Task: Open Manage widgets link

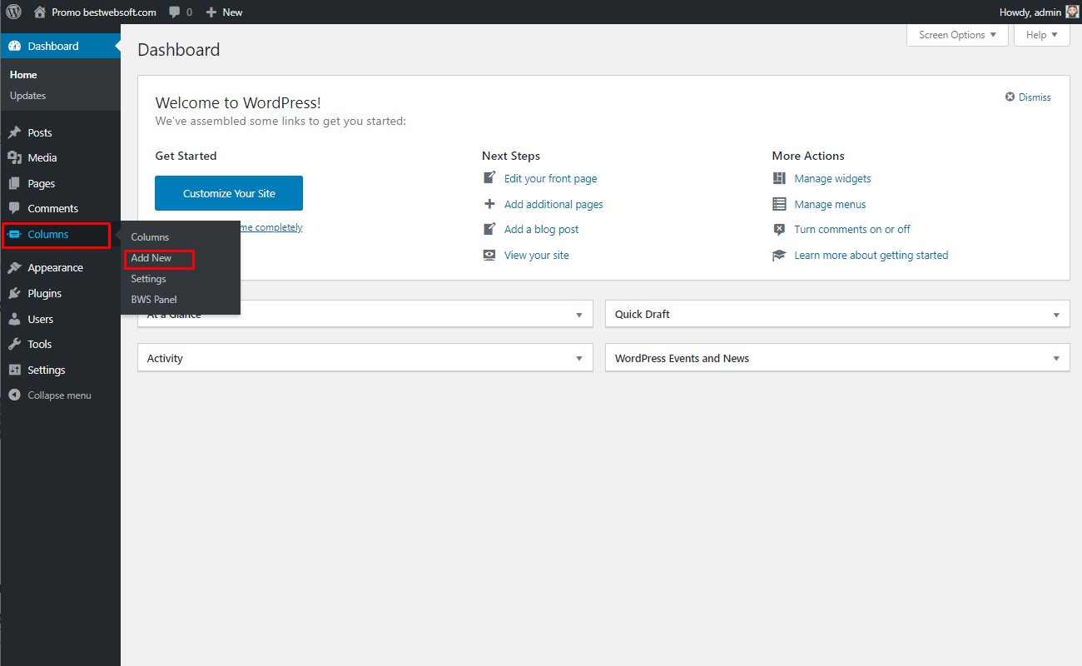Action: (833, 178)
